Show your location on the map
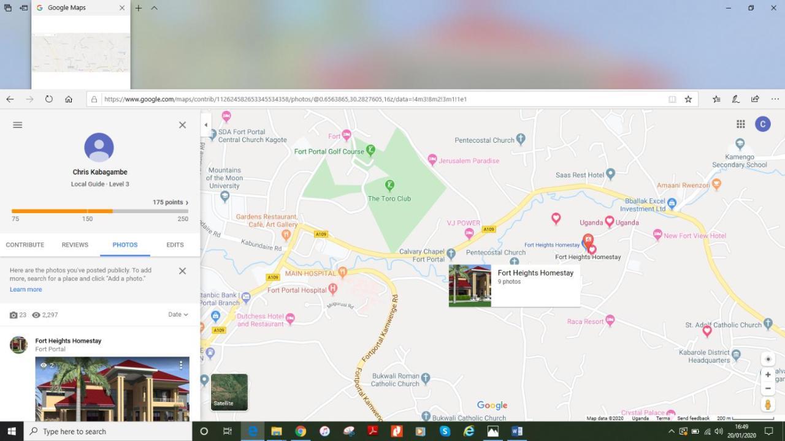 pos(768,360)
